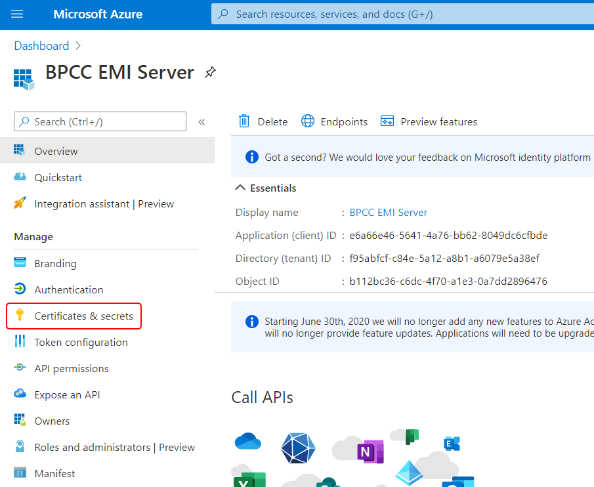Click the Call APIs heading

click(x=262, y=398)
